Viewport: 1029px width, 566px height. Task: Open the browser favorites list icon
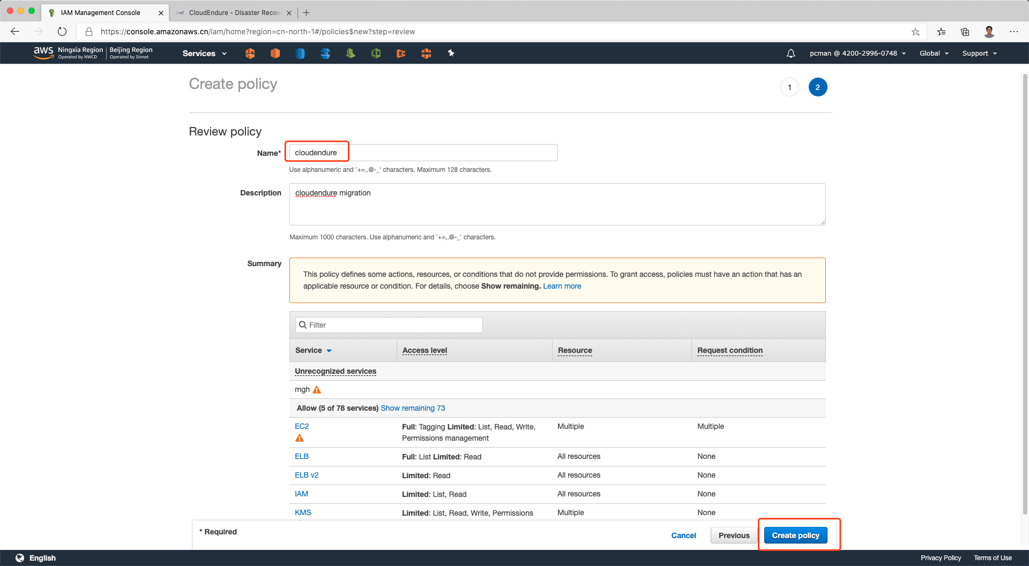941,32
